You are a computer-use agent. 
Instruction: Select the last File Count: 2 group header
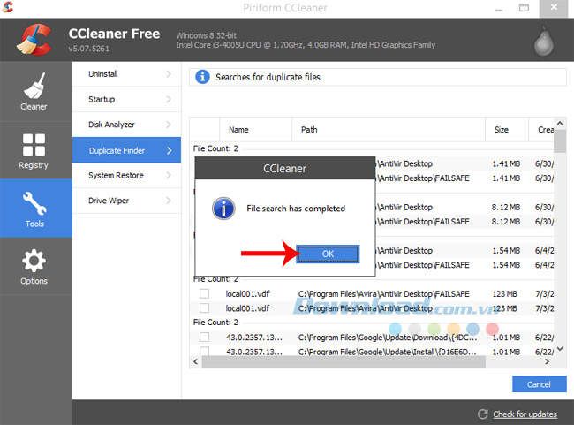[215, 322]
